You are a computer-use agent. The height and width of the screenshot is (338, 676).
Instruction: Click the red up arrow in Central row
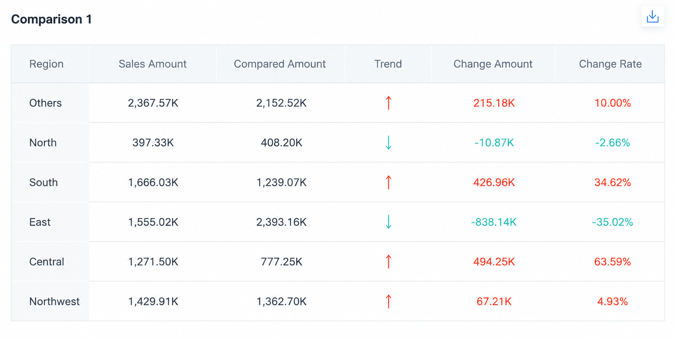(x=388, y=261)
